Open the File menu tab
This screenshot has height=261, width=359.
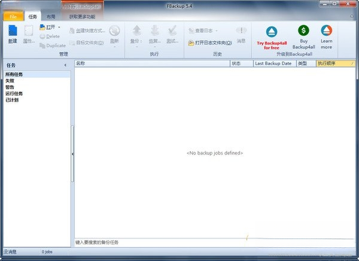click(x=13, y=17)
